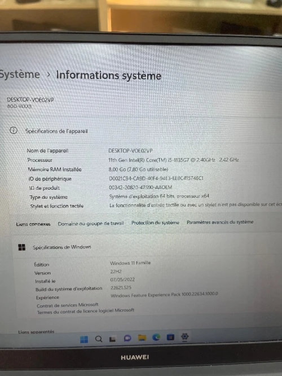This screenshot has height=376, width=282.
Task: Open Task View on taskbar
Action: (x=112, y=339)
